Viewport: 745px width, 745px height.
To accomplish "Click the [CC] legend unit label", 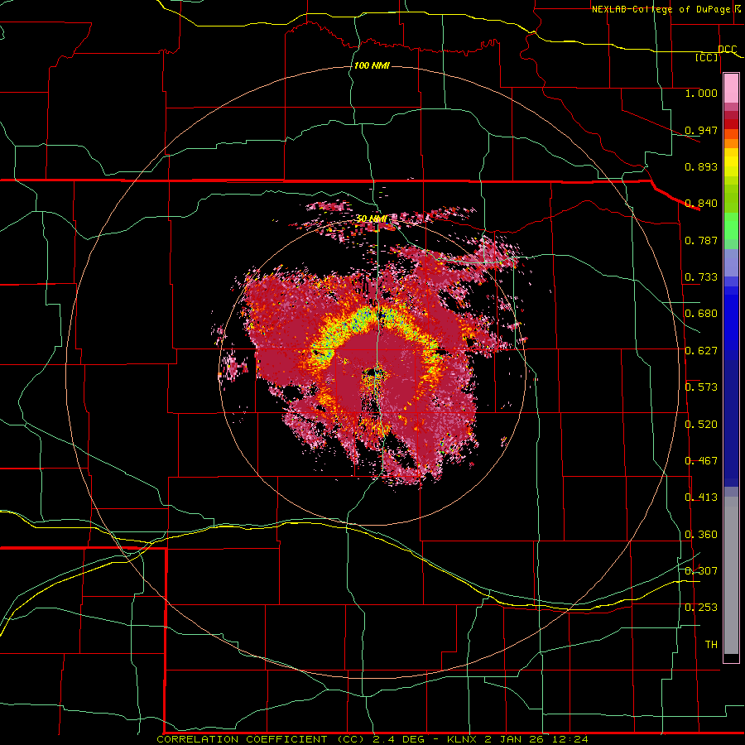I will [x=707, y=58].
